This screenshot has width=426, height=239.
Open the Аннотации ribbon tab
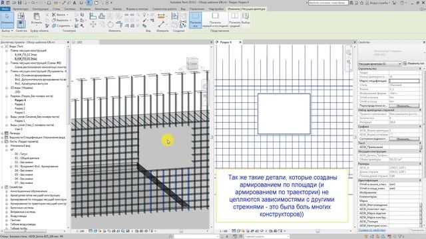point(101,9)
